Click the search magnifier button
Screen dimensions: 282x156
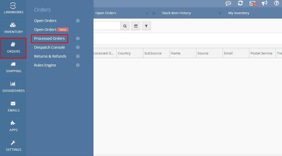pyautogui.click(x=125, y=26)
